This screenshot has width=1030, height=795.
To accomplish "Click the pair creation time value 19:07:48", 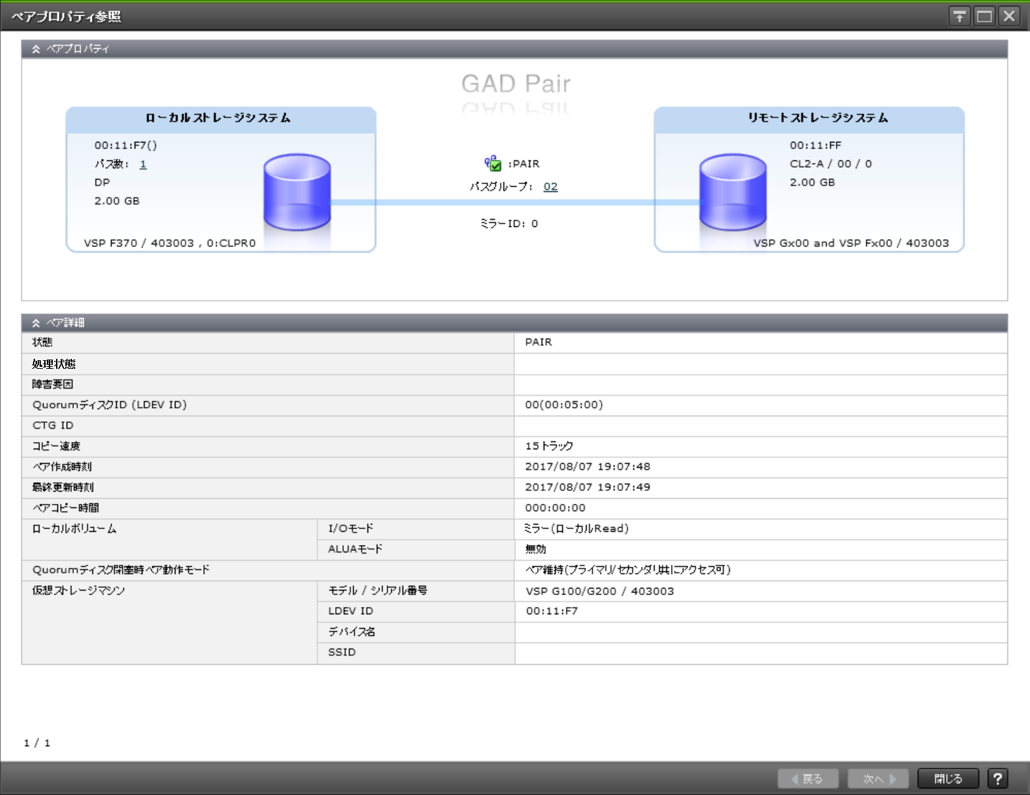I will (x=587, y=466).
